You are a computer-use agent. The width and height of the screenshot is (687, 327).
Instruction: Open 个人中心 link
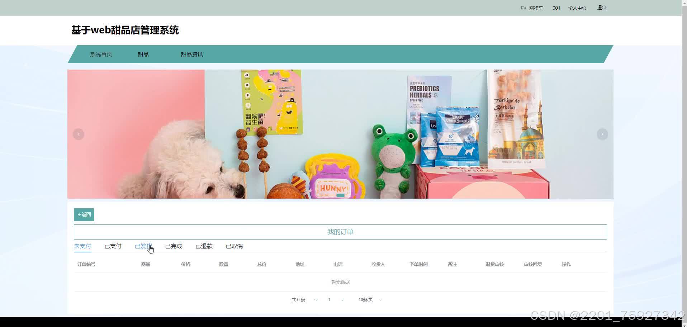pos(577,8)
